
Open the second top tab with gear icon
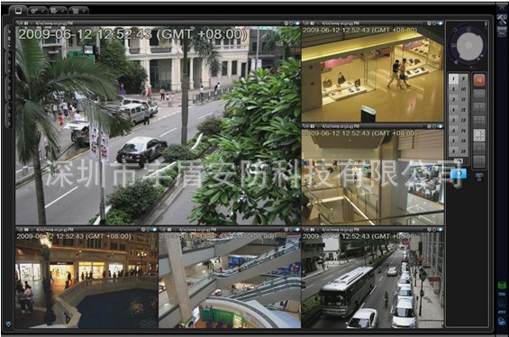(x=37, y=11)
